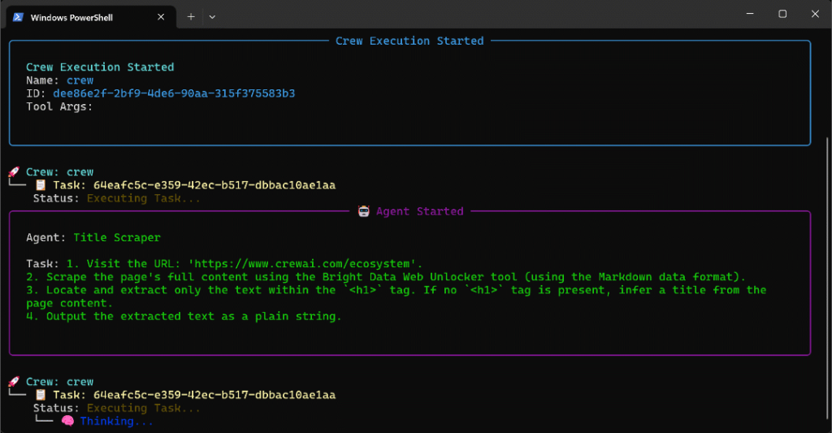Close the Windows PowerShell tab
The width and height of the screenshot is (832, 433).
(x=161, y=16)
